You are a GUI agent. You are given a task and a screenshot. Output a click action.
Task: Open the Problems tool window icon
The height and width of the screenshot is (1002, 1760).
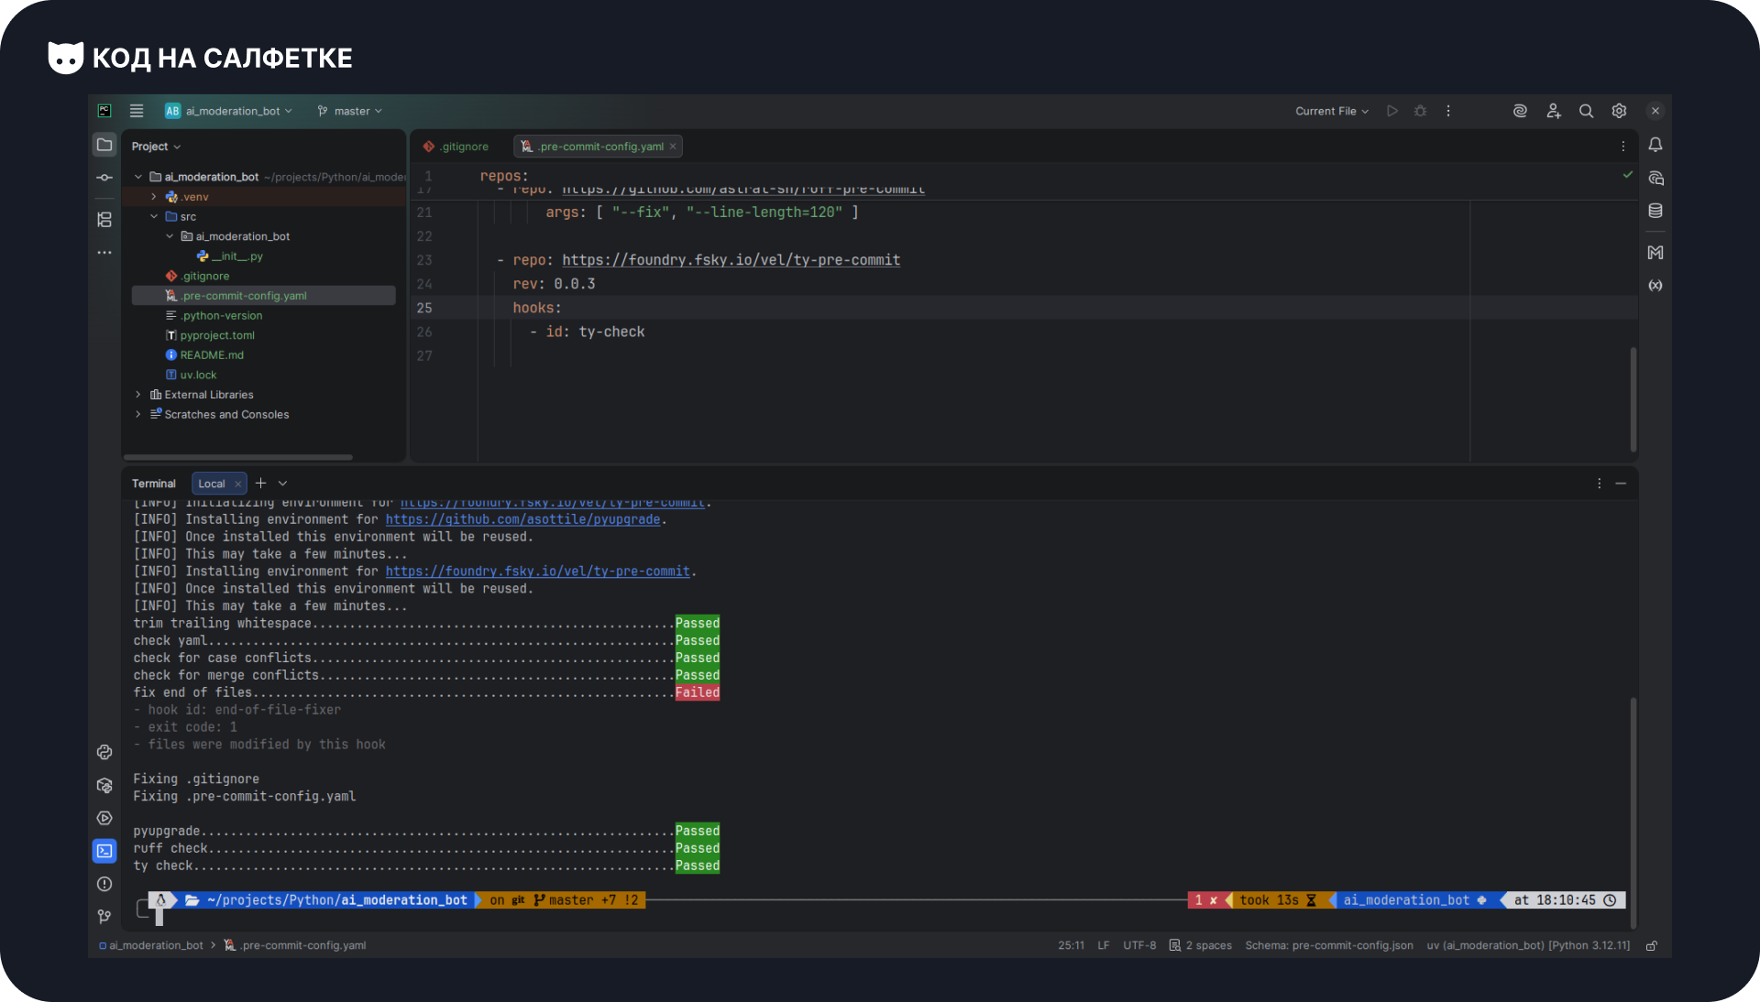coord(104,884)
